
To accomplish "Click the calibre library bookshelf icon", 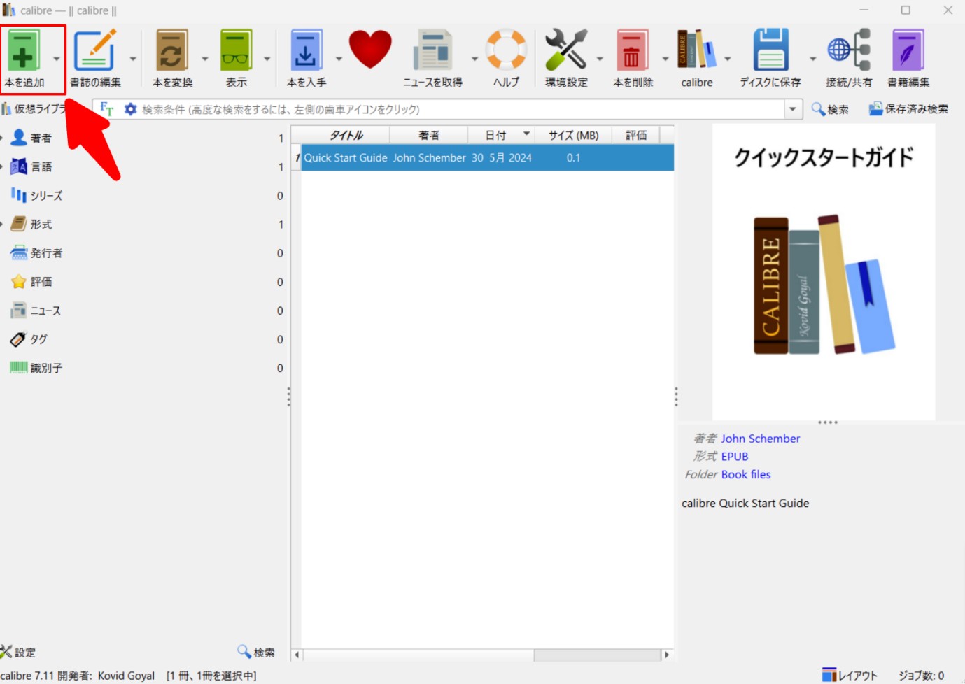I will [696, 50].
